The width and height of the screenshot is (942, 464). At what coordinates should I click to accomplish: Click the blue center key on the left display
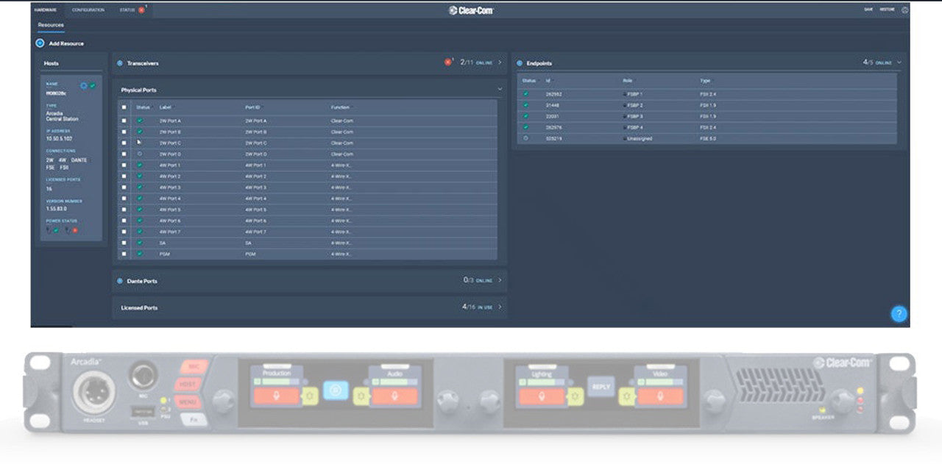[335, 390]
